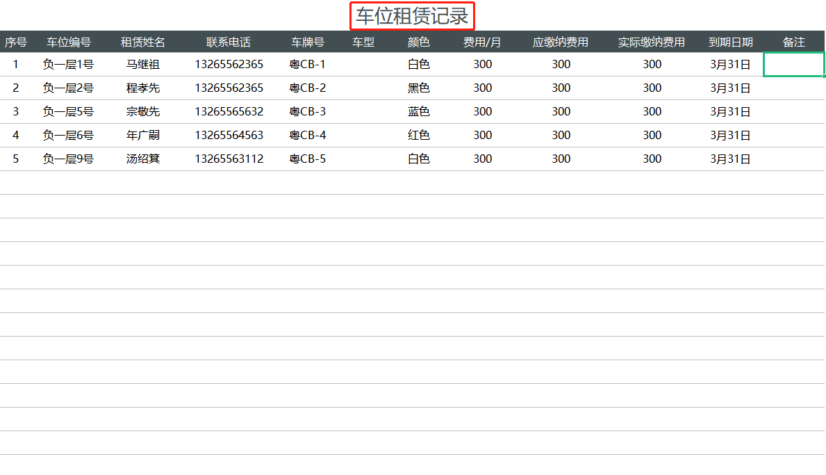
Task: Click the 负一层9号 parking space cell
Action: tap(68, 159)
